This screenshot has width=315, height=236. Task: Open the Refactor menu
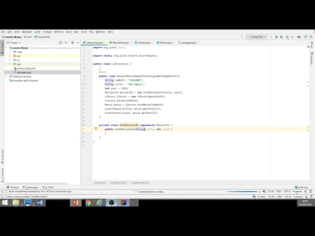pyautogui.click(x=59, y=31)
